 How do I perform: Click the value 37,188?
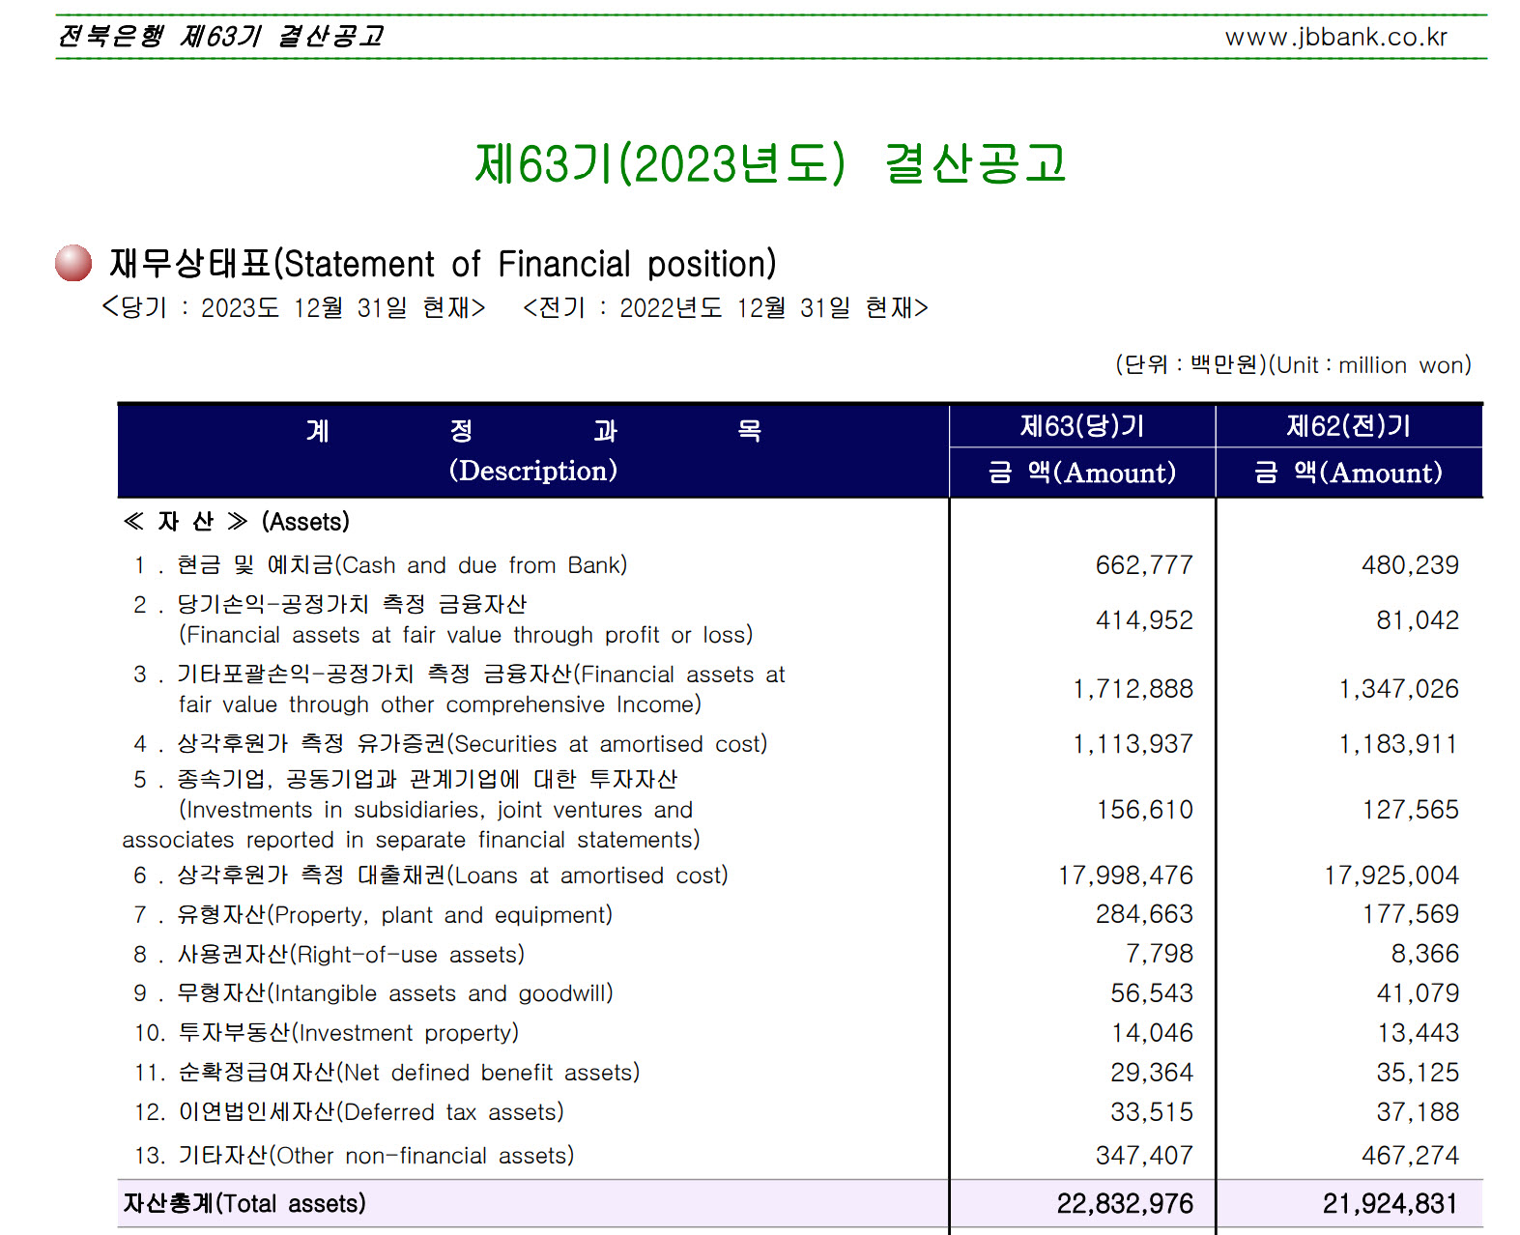(1418, 1112)
